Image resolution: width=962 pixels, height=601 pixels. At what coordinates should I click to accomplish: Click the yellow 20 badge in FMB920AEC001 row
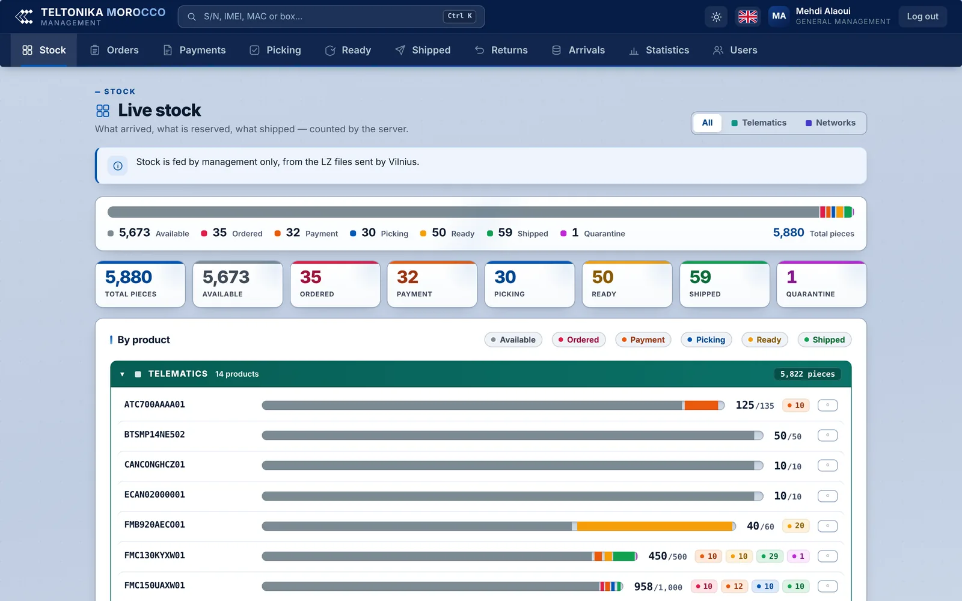(796, 526)
